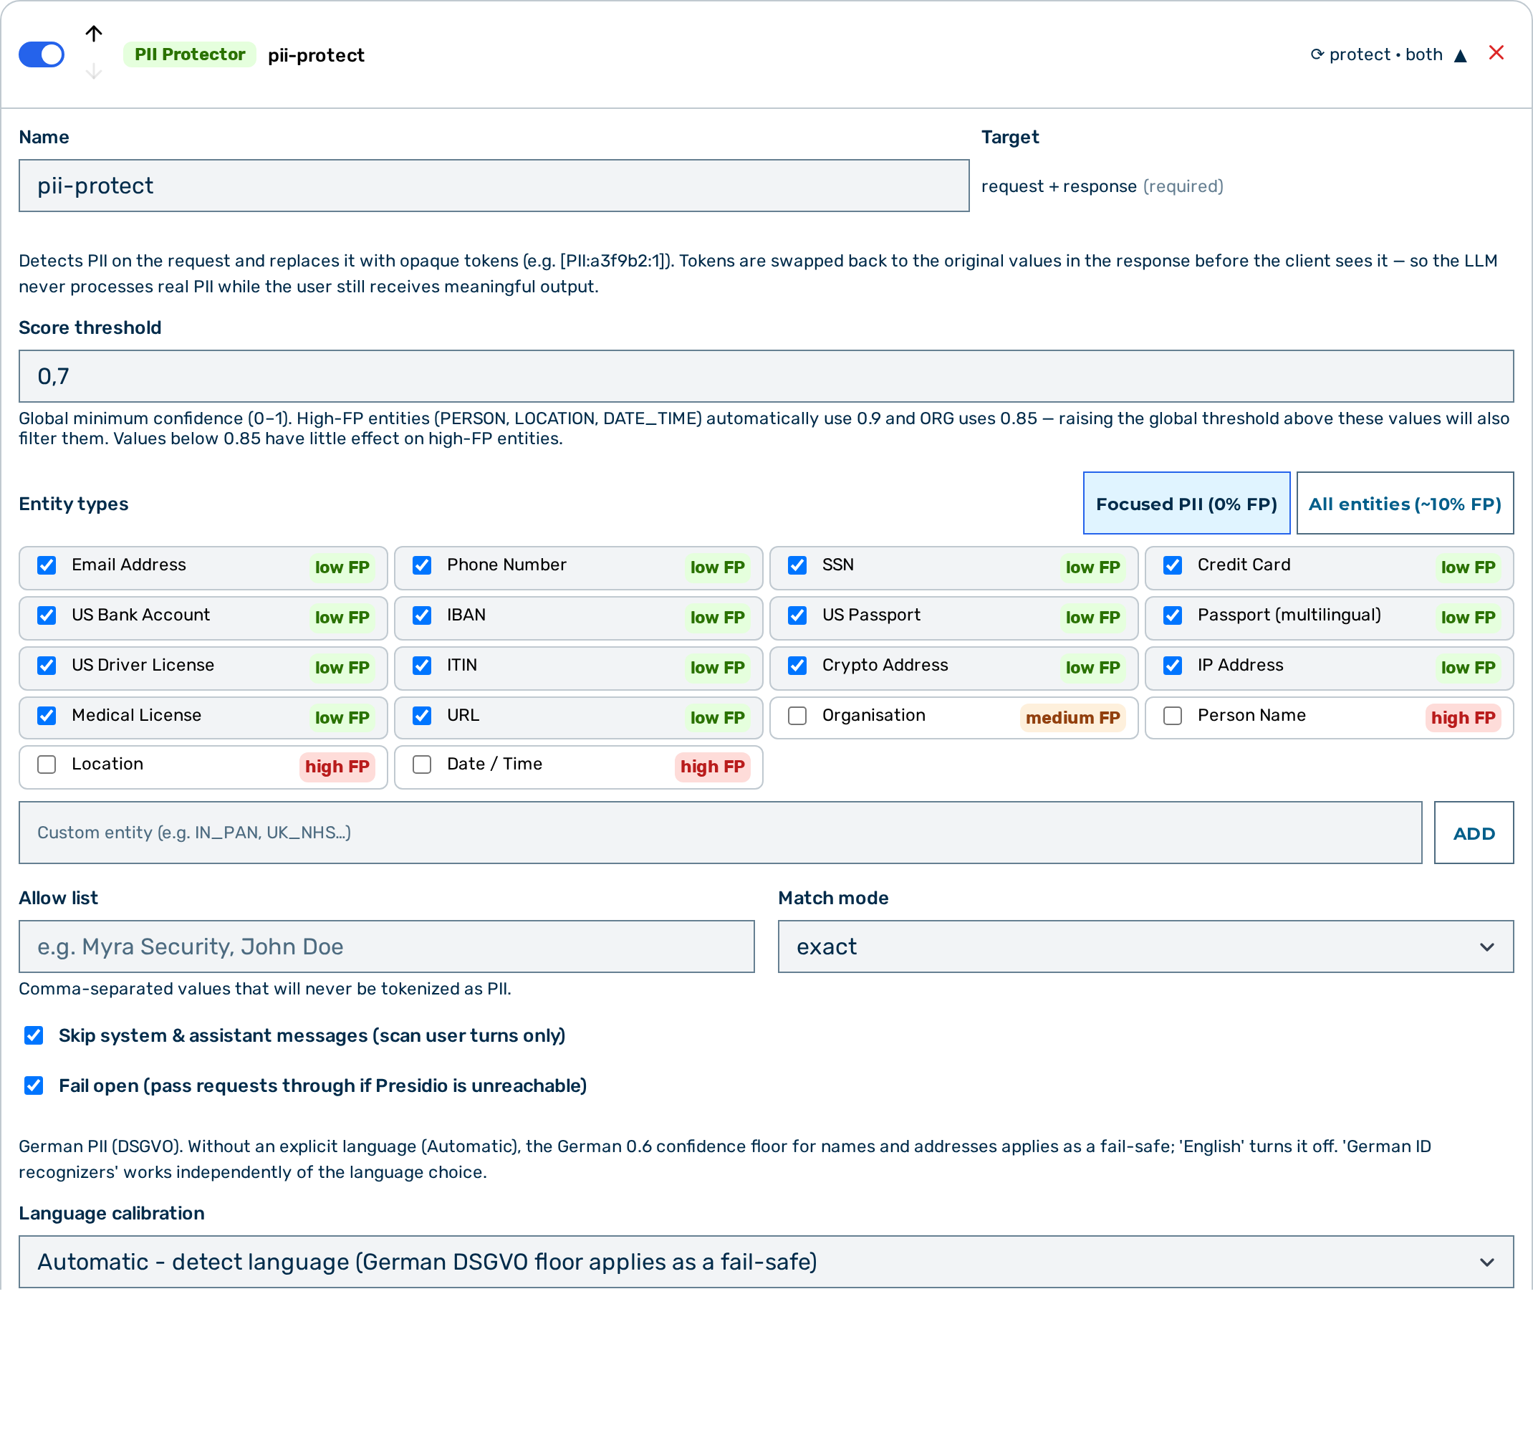Uncheck the URL entity checkbox
The image size is (1533, 1433).
[422, 716]
